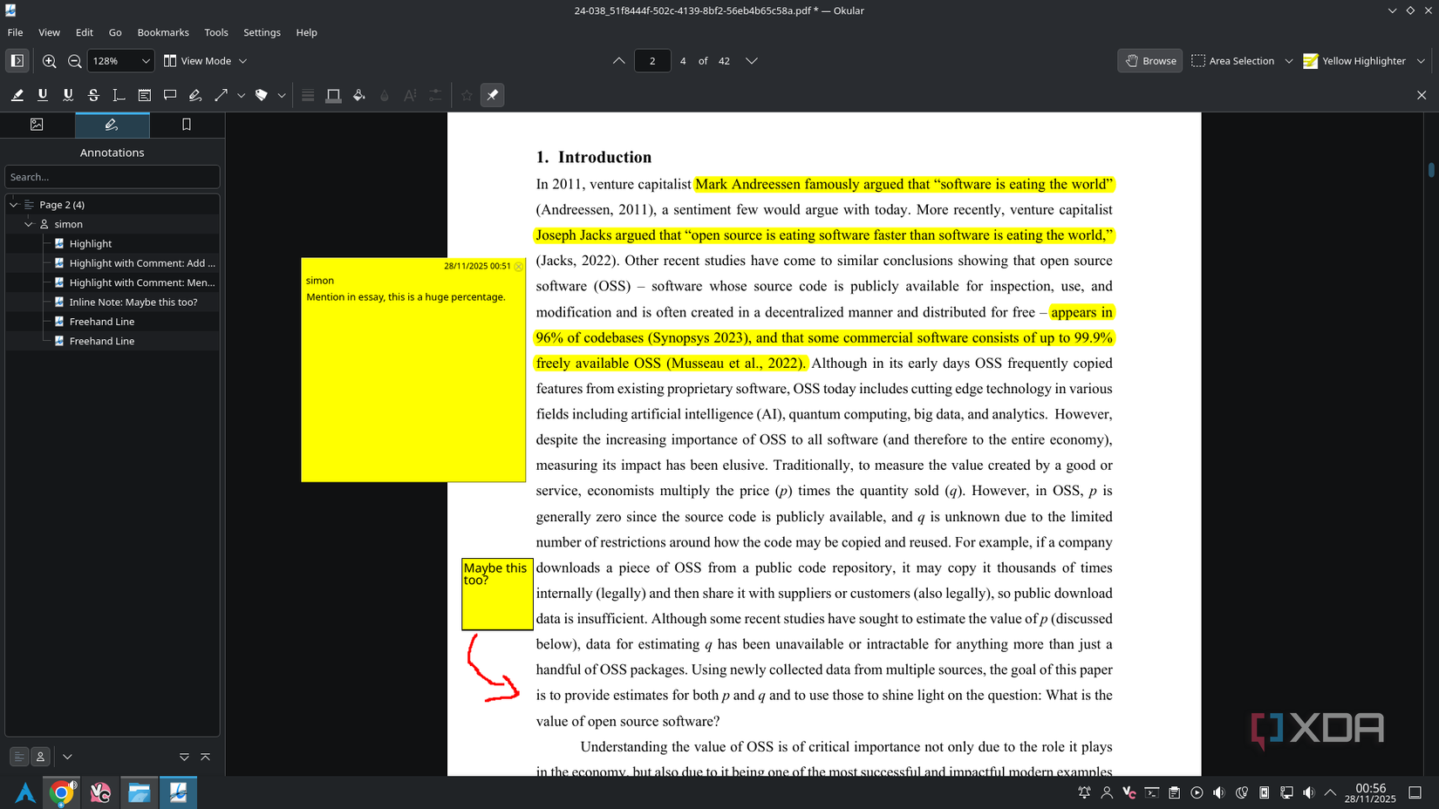
Task: Toggle the pin annotation toolbar button
Action: [493, 95]
